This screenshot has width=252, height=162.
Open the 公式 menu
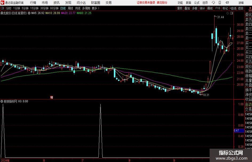(197, 3)
